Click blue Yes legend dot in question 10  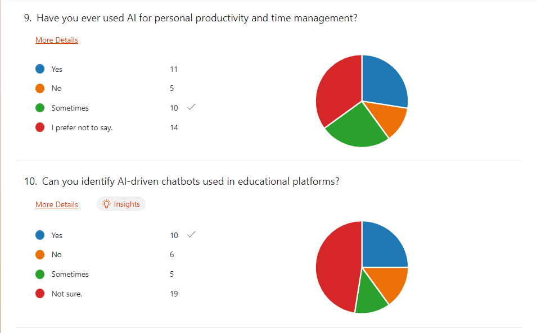point(40,235)
